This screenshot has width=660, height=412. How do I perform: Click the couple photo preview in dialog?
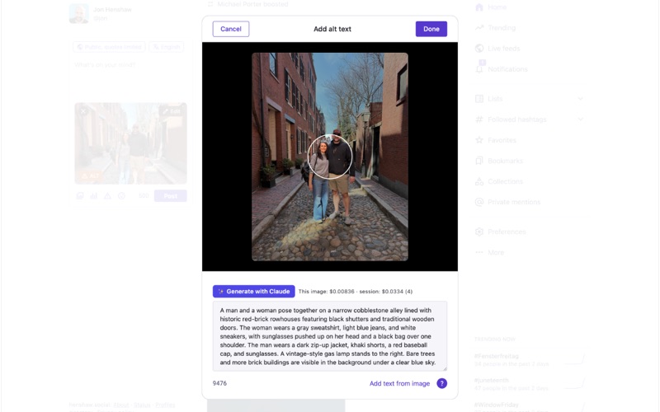(x=329, y=157)
